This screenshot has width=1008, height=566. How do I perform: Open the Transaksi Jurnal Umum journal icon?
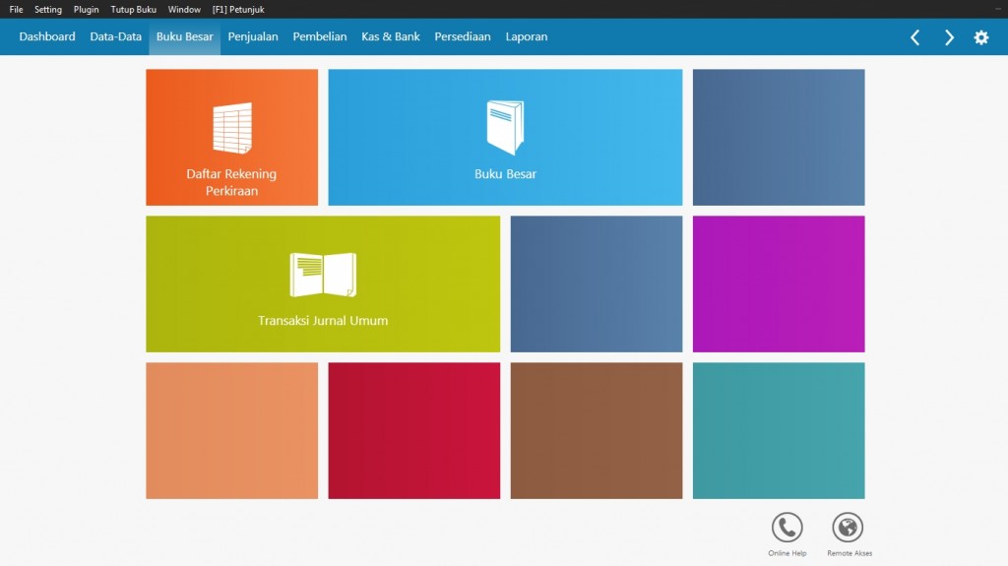pos(323,275)
